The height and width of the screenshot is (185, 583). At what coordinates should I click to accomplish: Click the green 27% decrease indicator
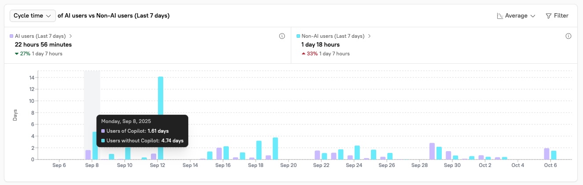[x=22, y=54]
